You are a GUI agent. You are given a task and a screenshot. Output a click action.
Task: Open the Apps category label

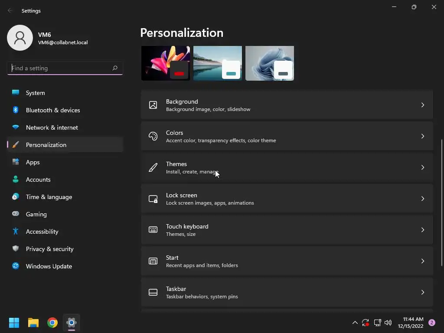point(33,162)
